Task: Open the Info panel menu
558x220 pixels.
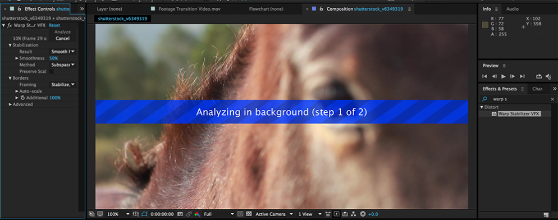Action: click(496, 9)
